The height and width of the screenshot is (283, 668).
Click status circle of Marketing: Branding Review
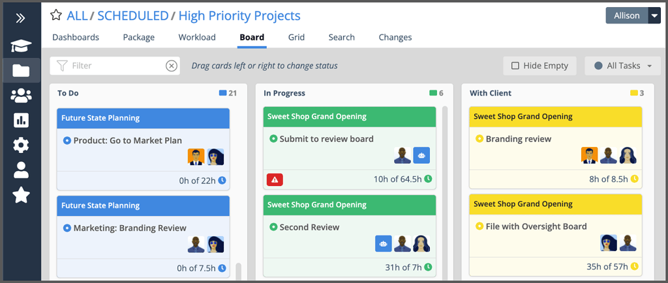(67, 228)
